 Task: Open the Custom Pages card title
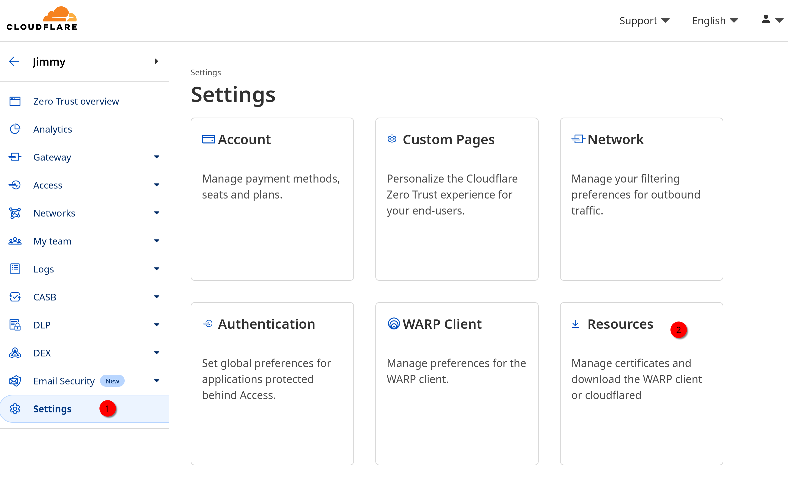(449, 140)
